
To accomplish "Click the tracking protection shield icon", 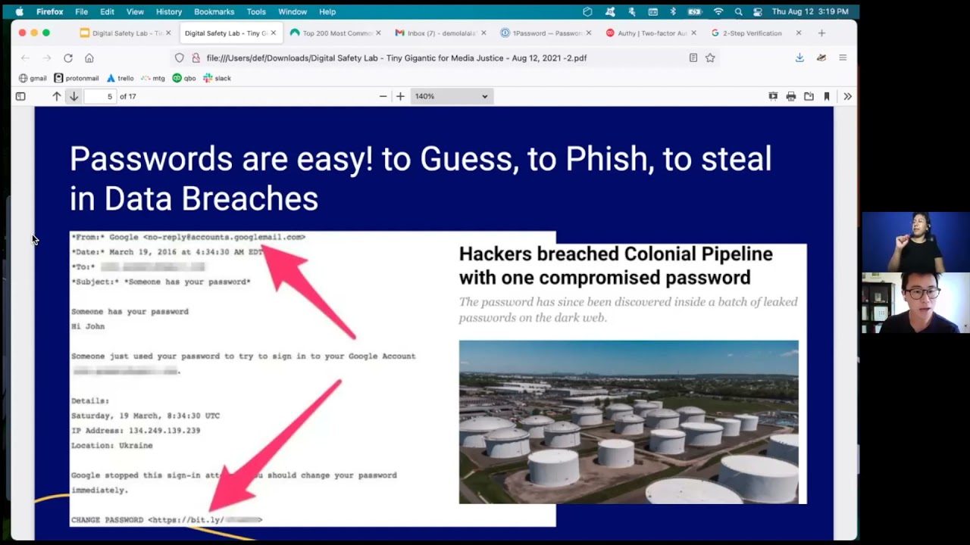I will (180, 58).
